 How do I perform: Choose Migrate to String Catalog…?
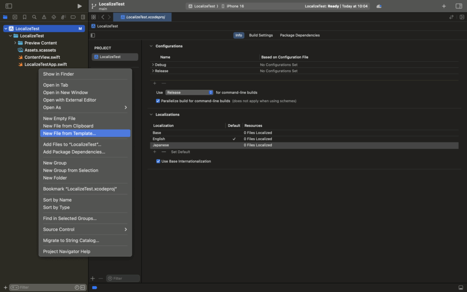click(85, 240)
